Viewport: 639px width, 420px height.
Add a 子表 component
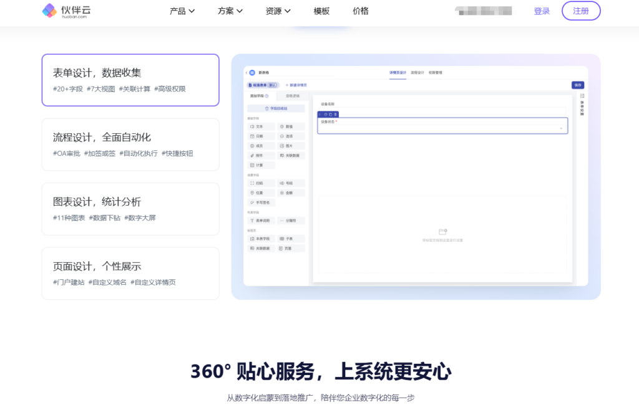click(288, 238)
